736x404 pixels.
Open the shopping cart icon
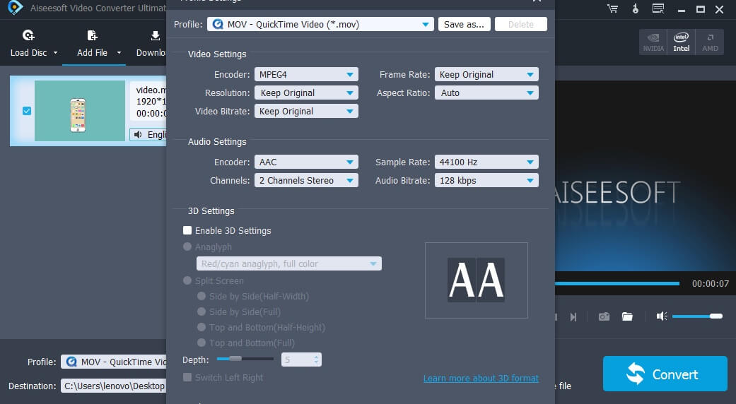pos(612,8)
